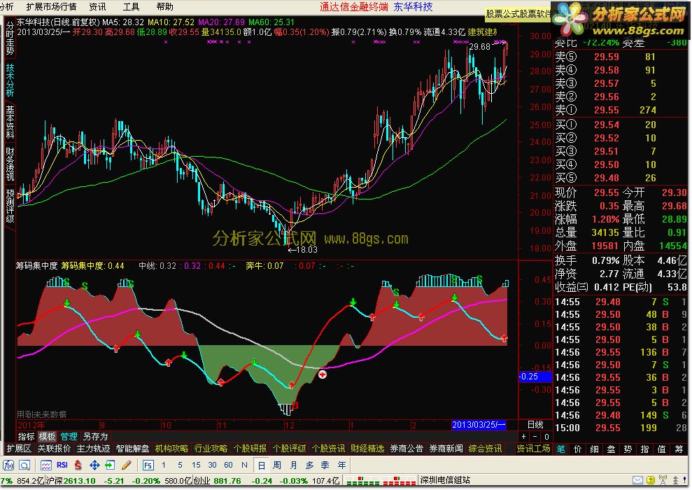
Task: Select the blue four-arrow move icon
Action: (94, 465)
